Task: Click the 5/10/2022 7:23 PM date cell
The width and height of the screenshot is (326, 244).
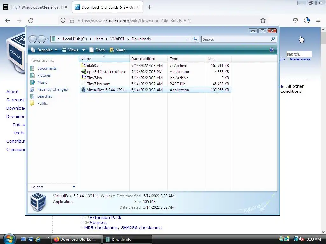Action: click(147, 72)
